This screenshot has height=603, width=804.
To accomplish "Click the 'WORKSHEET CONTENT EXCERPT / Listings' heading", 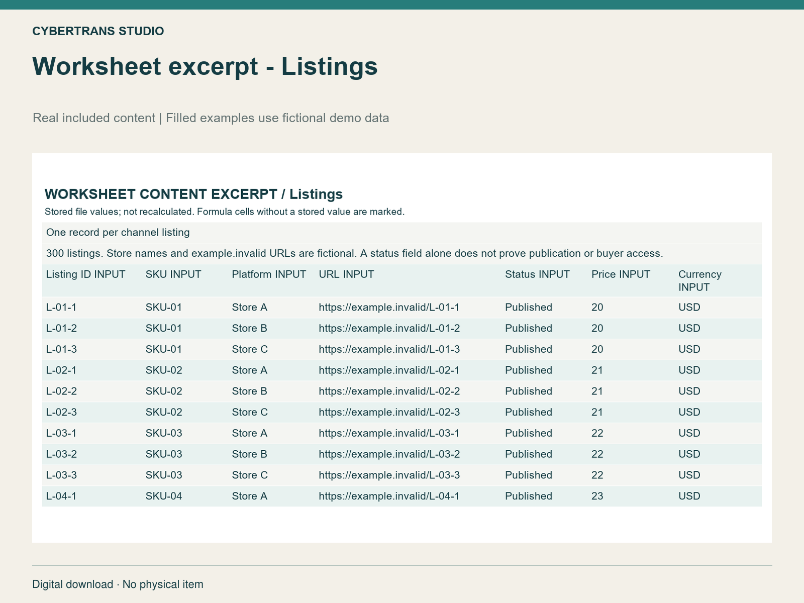I will (193, 194).
